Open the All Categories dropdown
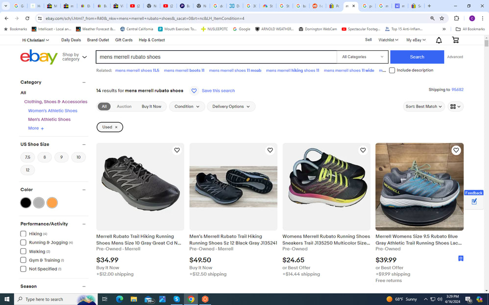489x305 pixels. pyautogui.click(x=363, y=57)
